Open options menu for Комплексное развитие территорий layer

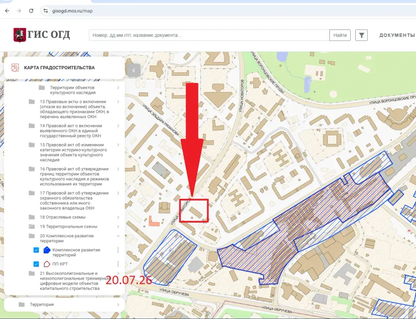click(x=118, y=250)
